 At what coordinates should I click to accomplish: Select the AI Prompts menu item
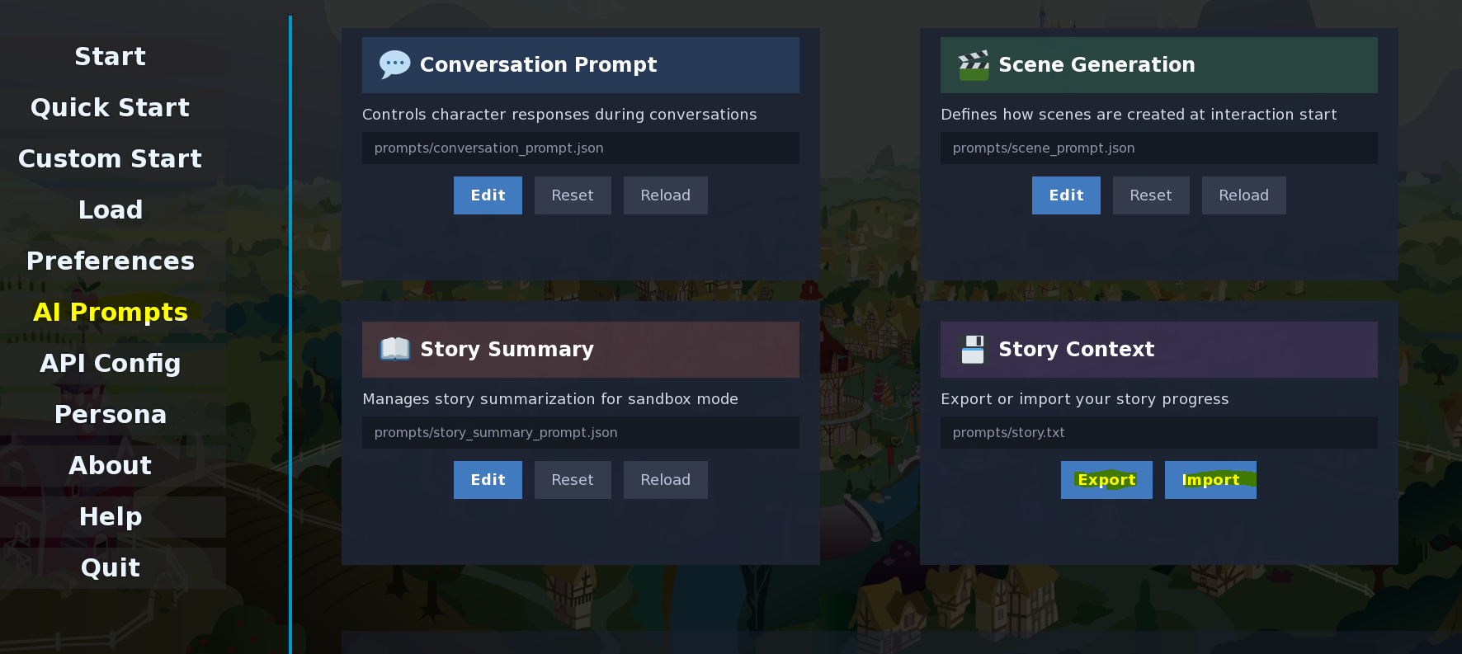(111, 312)
